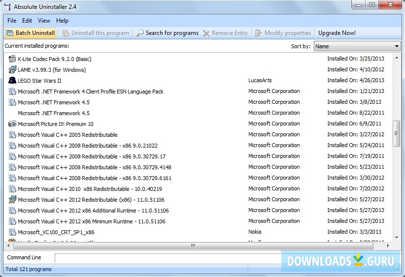Click the horizontal scrollbar thumb
Screen dimensions: 405x277
click(193, 246)
